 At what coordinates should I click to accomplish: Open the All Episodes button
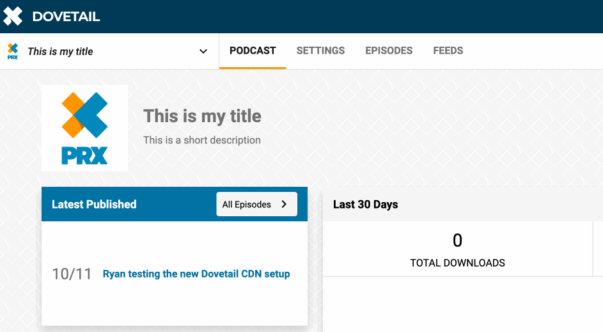[256, 204]
